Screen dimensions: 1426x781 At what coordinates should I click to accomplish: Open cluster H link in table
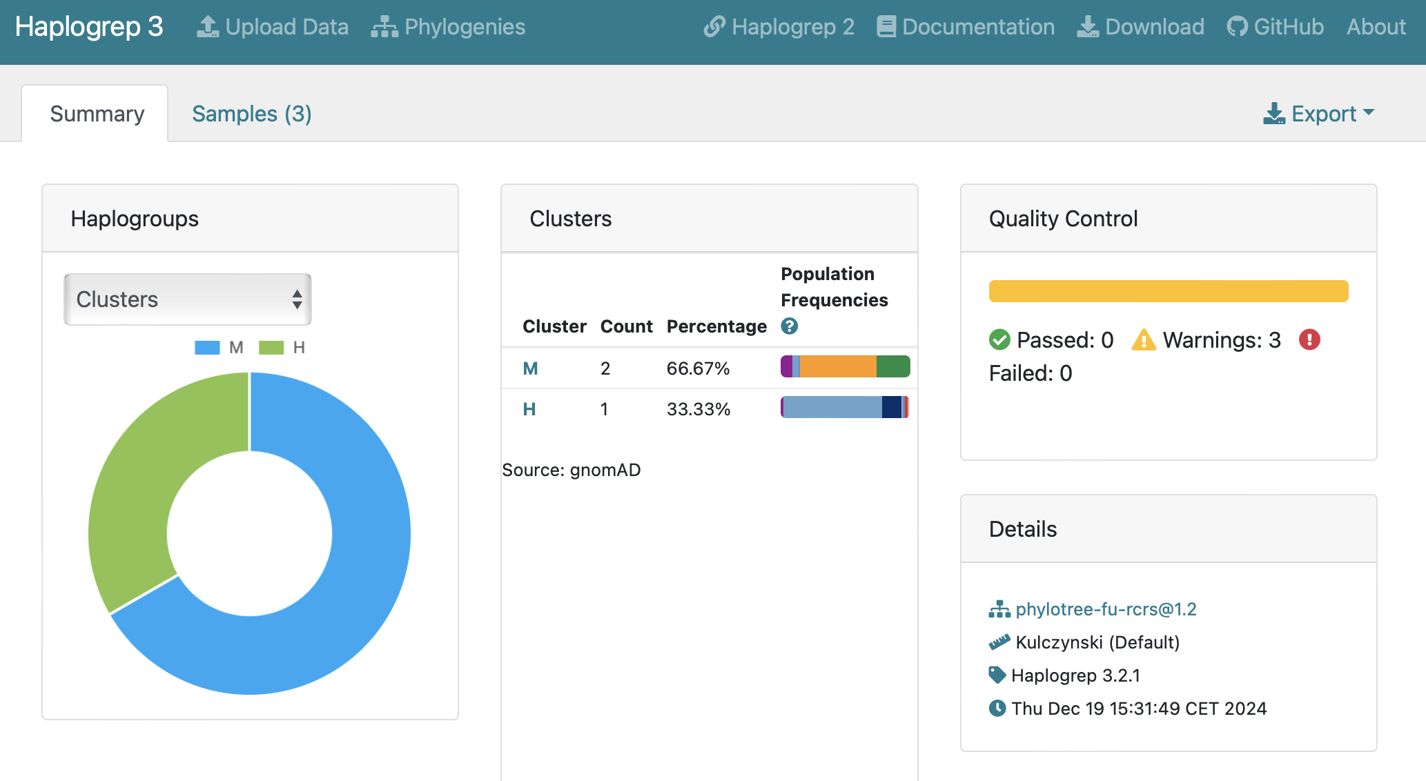(529, 409)
